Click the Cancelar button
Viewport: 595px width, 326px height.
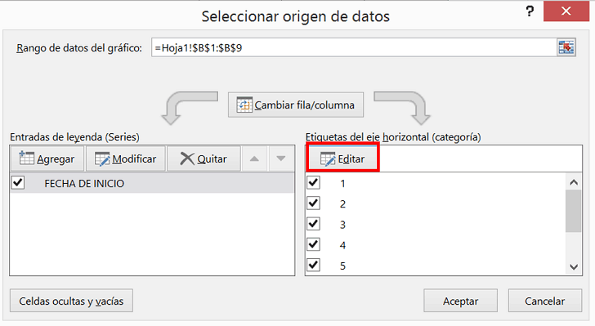[544, 301]
